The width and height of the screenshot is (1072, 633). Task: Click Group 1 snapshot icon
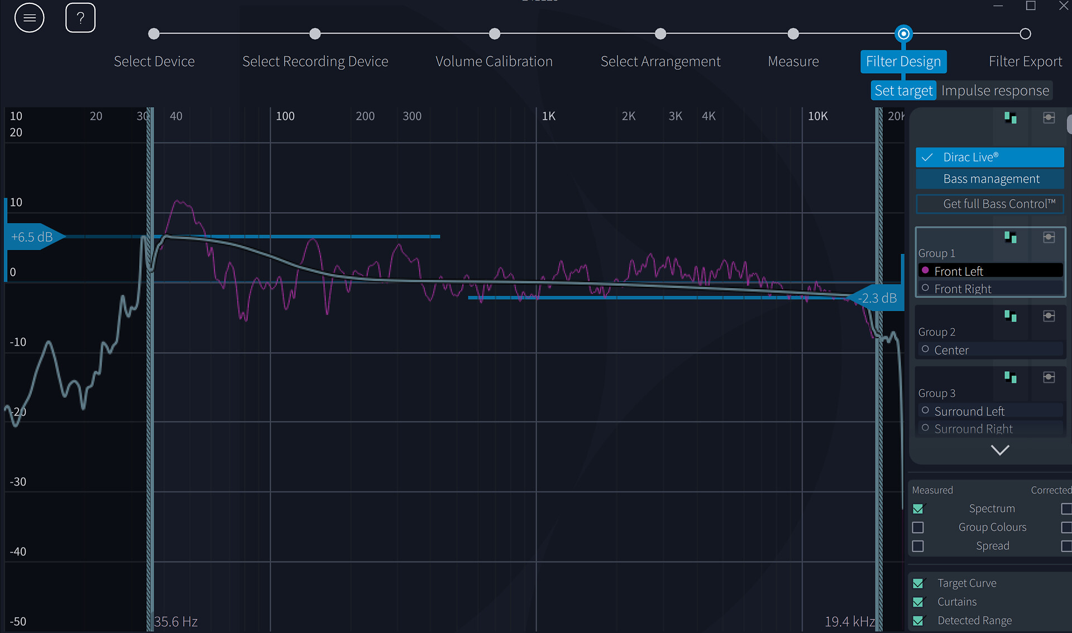pos(1049,237)
